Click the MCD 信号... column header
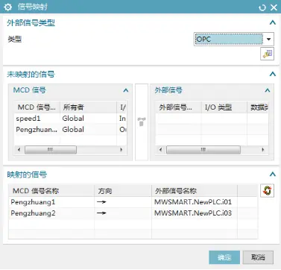This screenshot has height=270, width=281. [x=37, y=107]
